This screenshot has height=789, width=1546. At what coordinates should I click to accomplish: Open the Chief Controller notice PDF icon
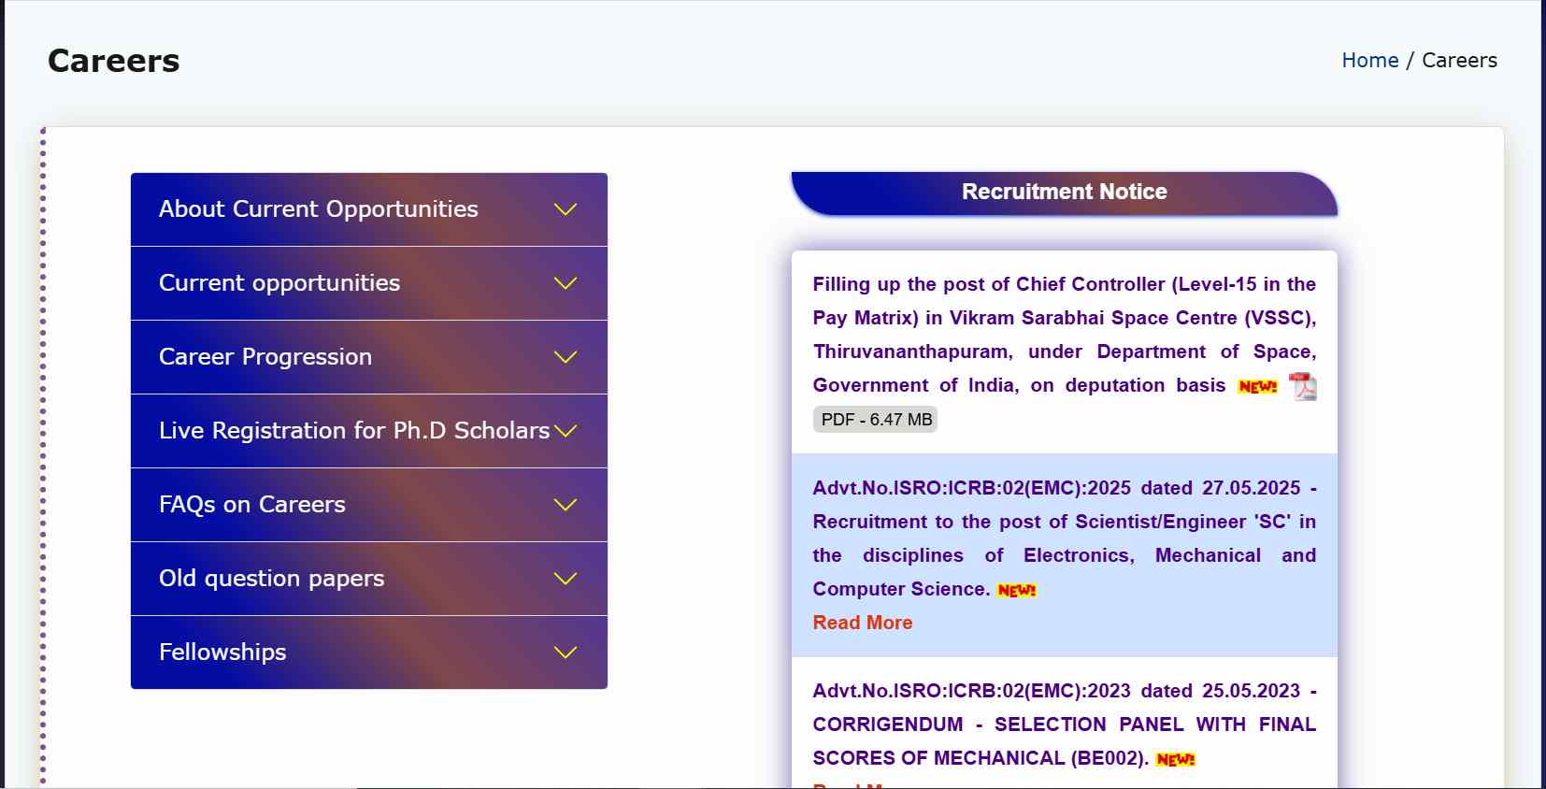coord(1302,386)
